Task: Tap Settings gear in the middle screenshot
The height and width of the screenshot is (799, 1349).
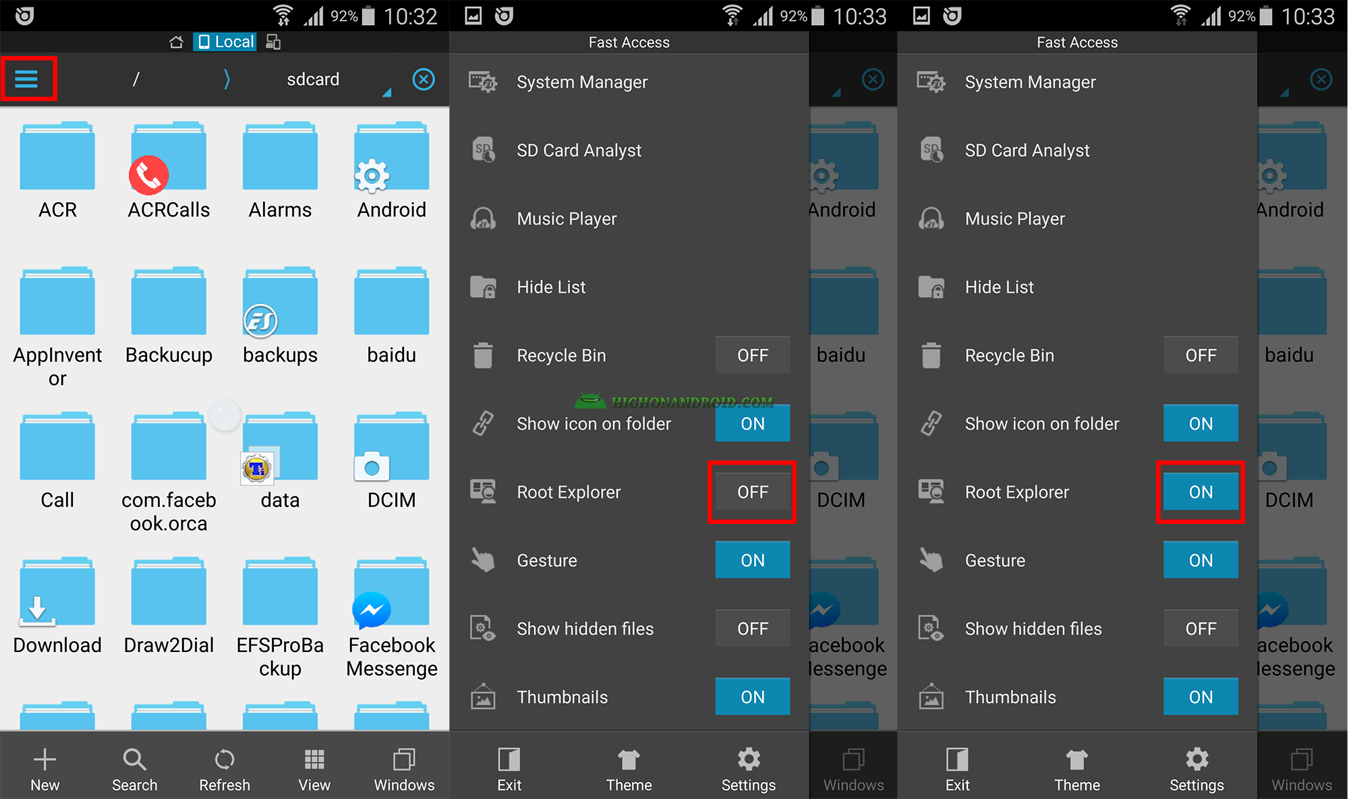Action: click(x=749, y=769)
